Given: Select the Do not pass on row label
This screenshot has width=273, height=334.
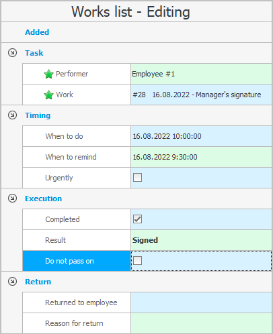Looking at the screenshot, I should click(x=69, y=261).
